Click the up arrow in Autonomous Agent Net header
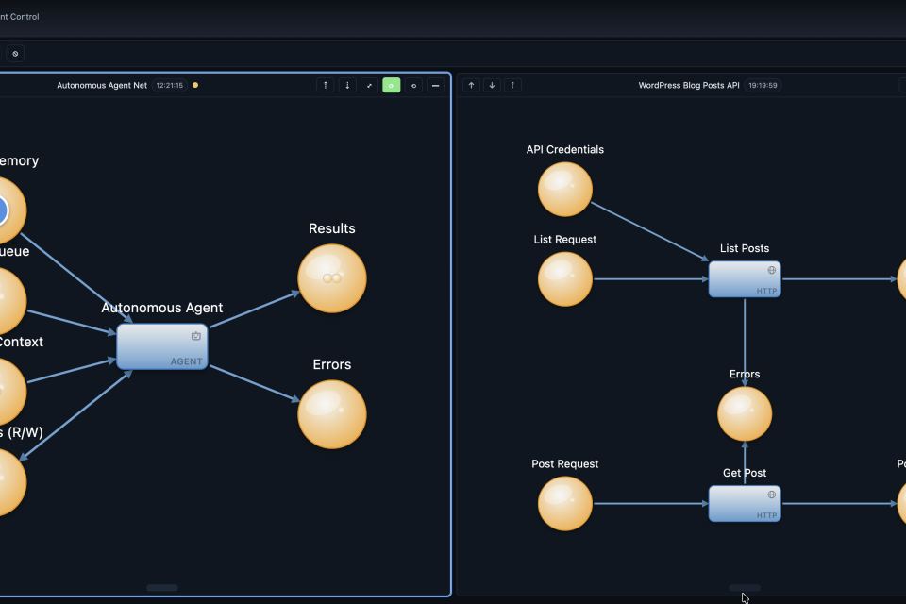Image resolution: width=906 pixels, height=604 pixels. pos(326,85)
